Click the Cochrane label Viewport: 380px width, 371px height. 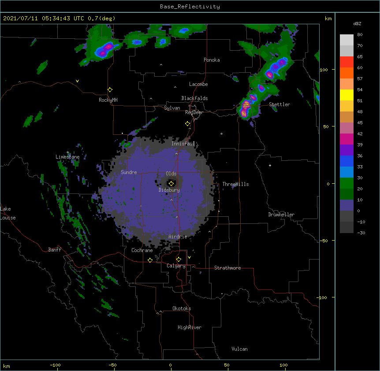click(142, 250)
